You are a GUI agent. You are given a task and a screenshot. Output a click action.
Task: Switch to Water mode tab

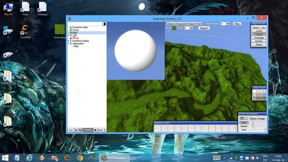pyautogui.click(x=191, y=24)
